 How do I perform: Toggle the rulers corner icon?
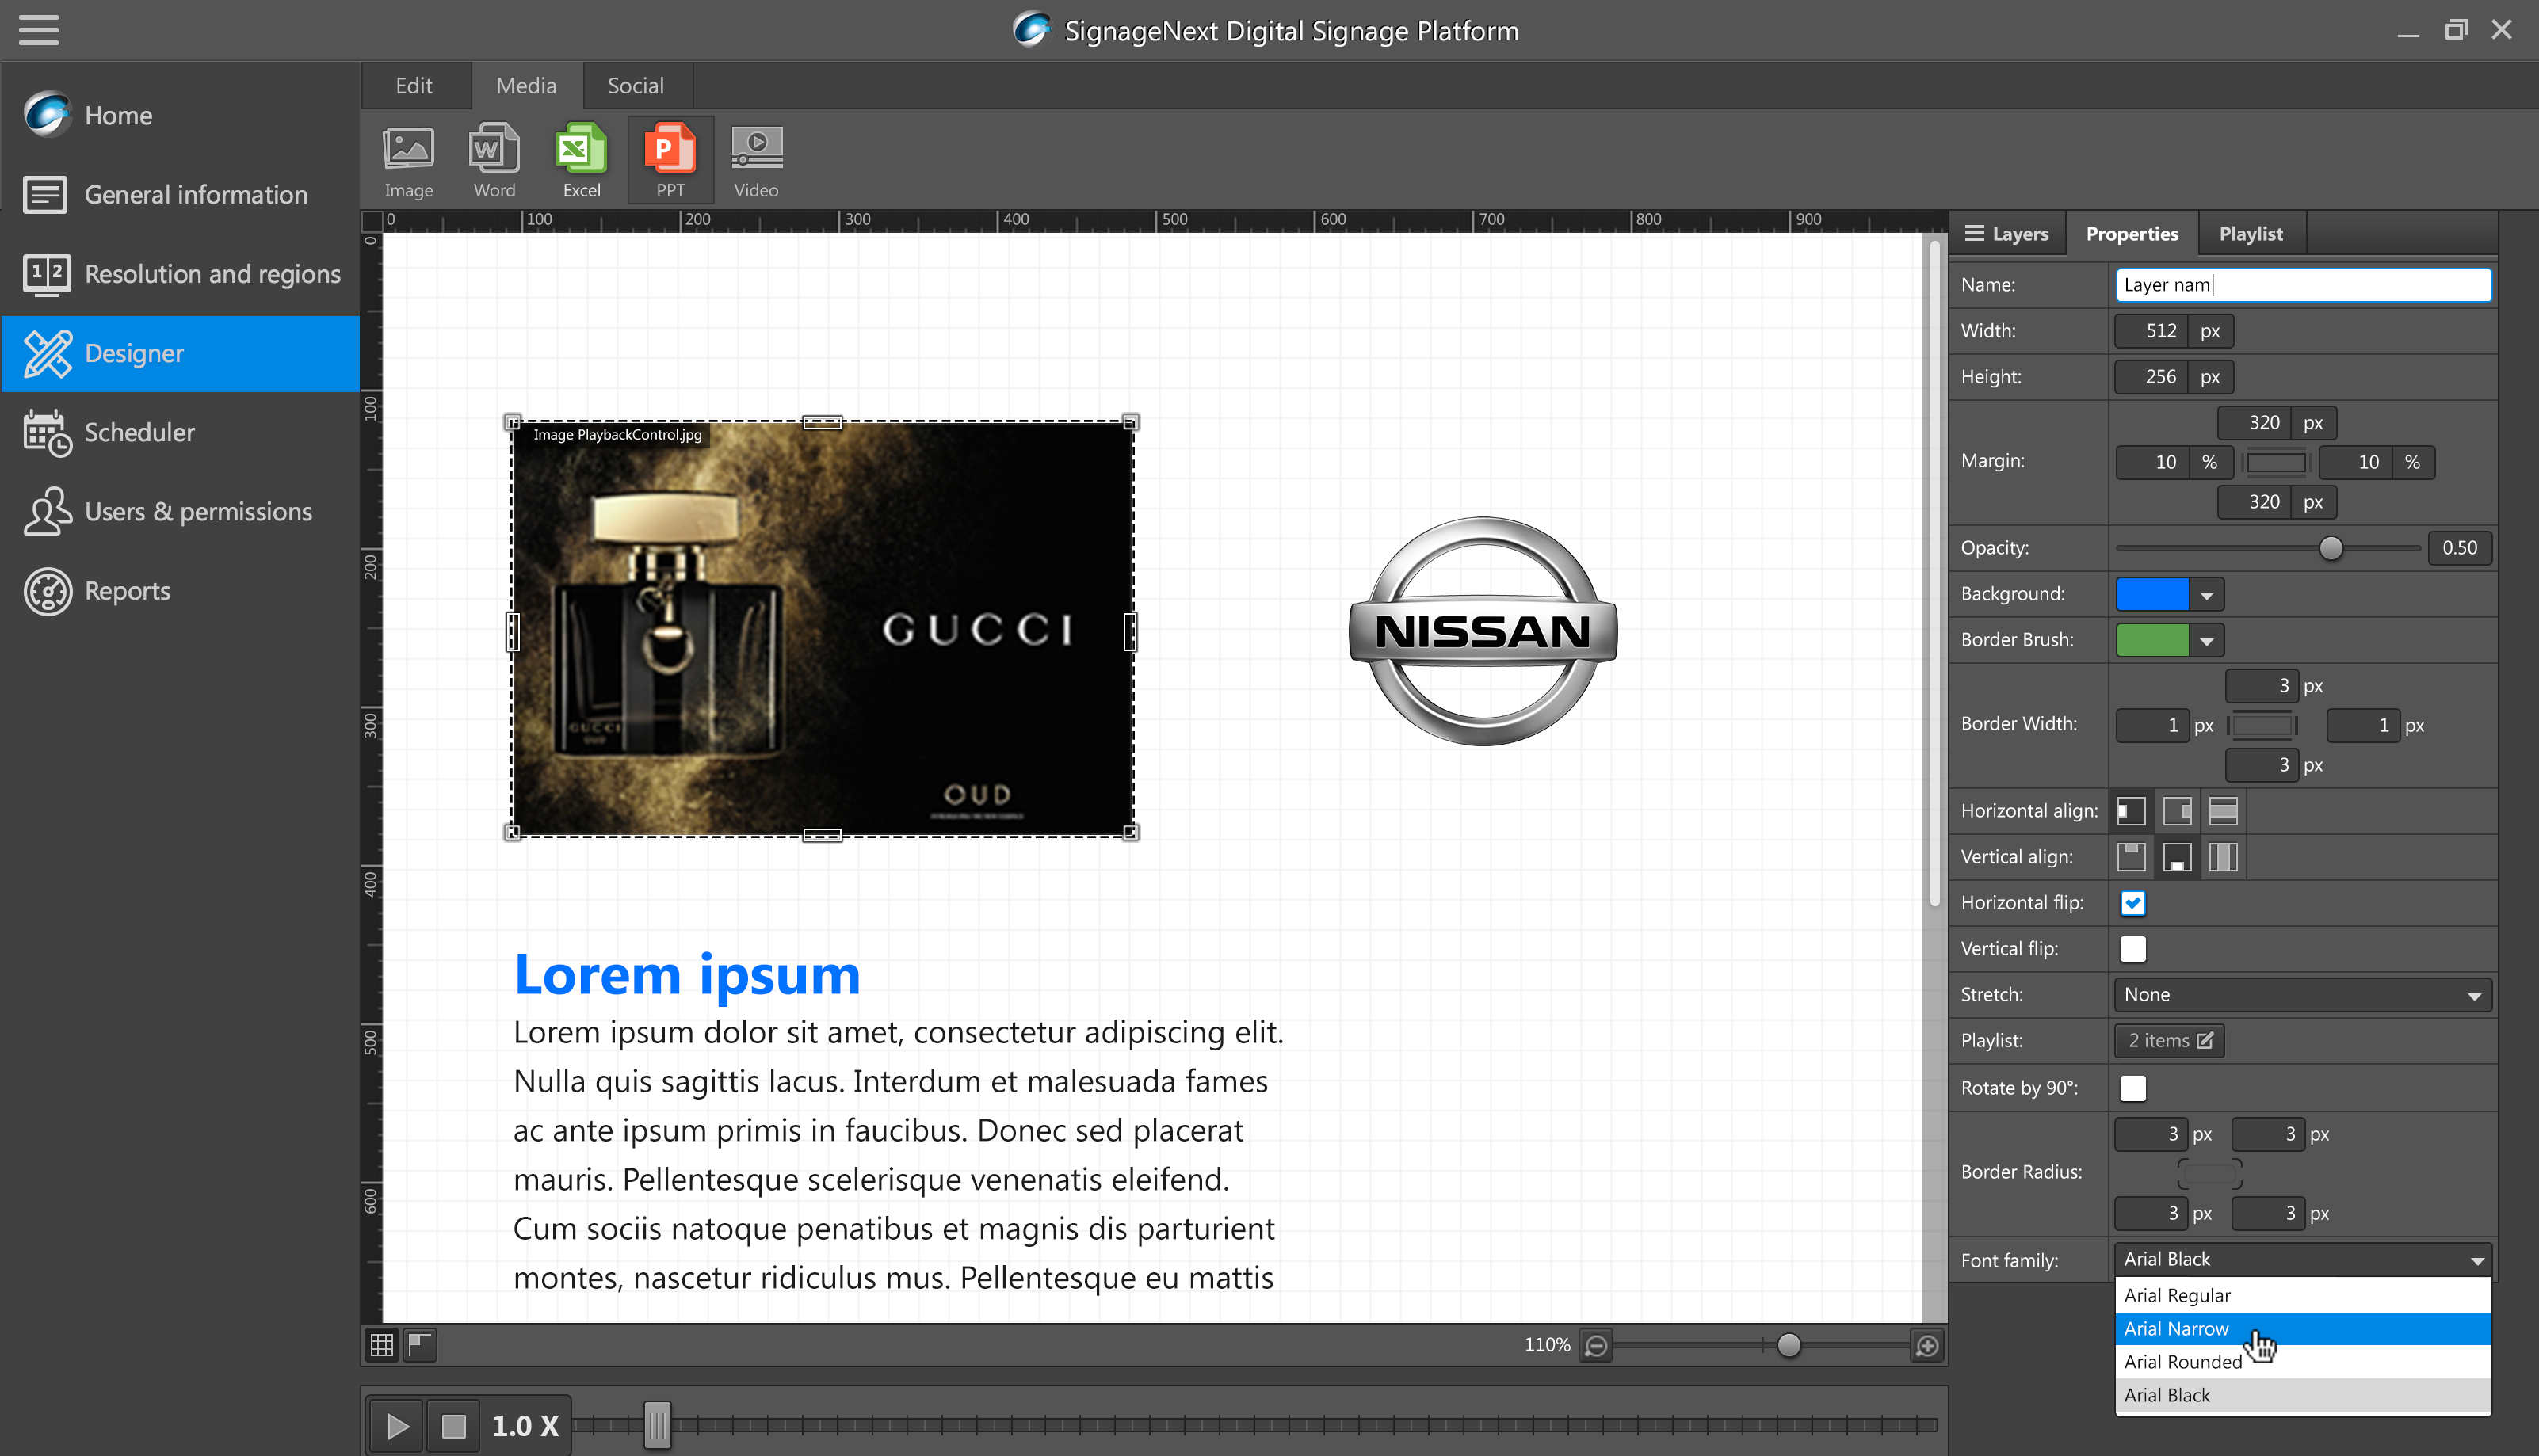(419, 1345)
